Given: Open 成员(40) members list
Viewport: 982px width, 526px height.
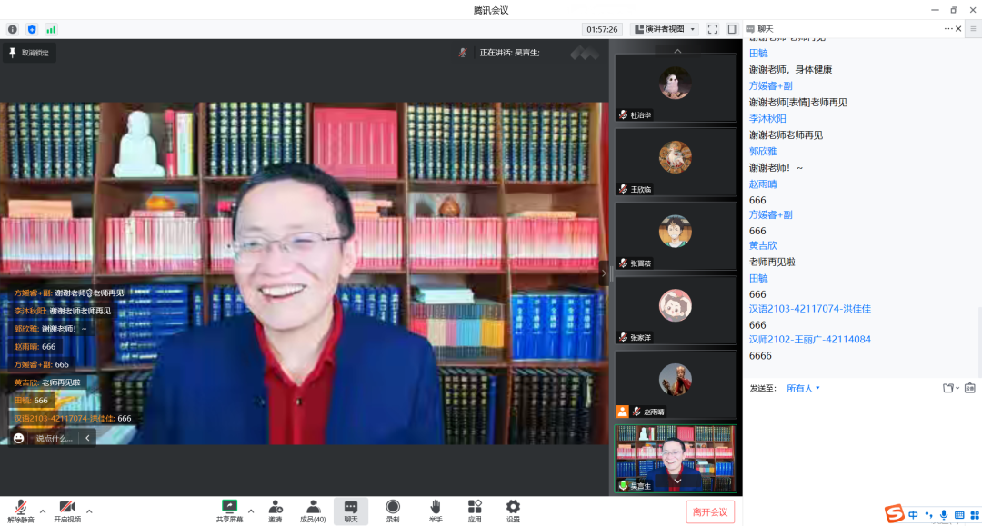Looking at the screenshot, I should (313, 511).
